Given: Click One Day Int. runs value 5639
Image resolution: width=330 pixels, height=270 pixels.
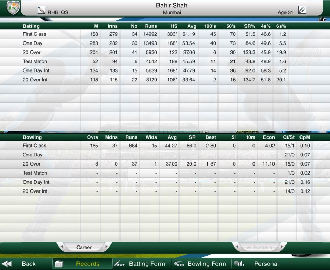Looking at the screenshot, I should pyautogui.click(x=151, y=70).
